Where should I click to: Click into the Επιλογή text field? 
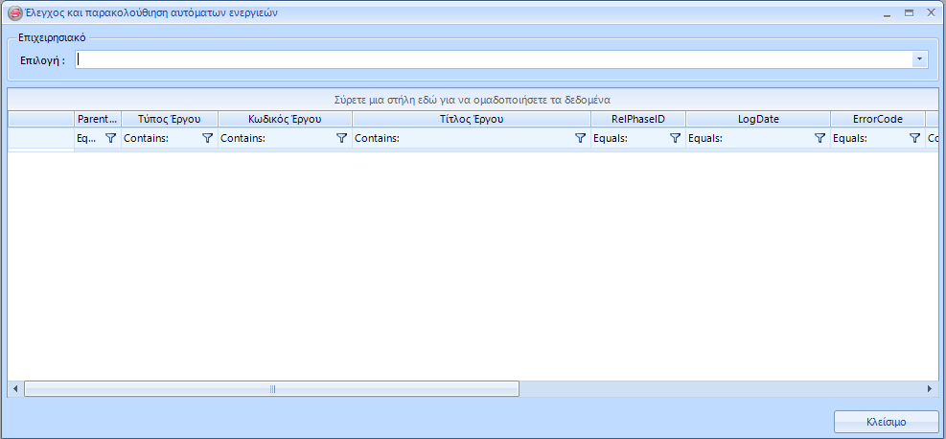point(494,59)
